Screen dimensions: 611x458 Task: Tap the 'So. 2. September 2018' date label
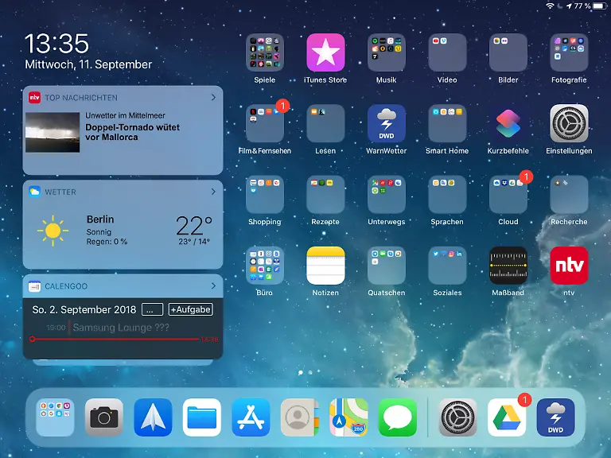pos(84,309)
